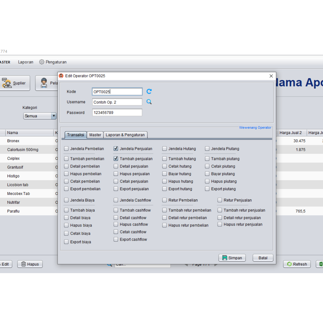The height and width of the screenshot is (323, 323).
Task: Click the trash icon on Hapus button
Action: coord(23,264)
